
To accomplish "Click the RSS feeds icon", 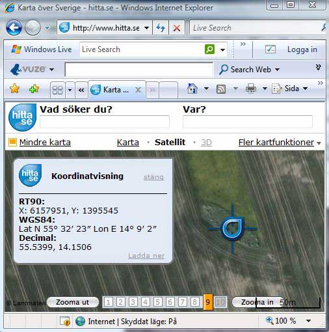I will click(x=221, y=89).
